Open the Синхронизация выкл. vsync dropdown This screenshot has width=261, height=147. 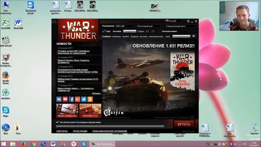[x=181, y=26]
